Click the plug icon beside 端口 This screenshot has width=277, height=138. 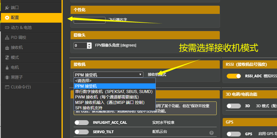coord(7,8)
